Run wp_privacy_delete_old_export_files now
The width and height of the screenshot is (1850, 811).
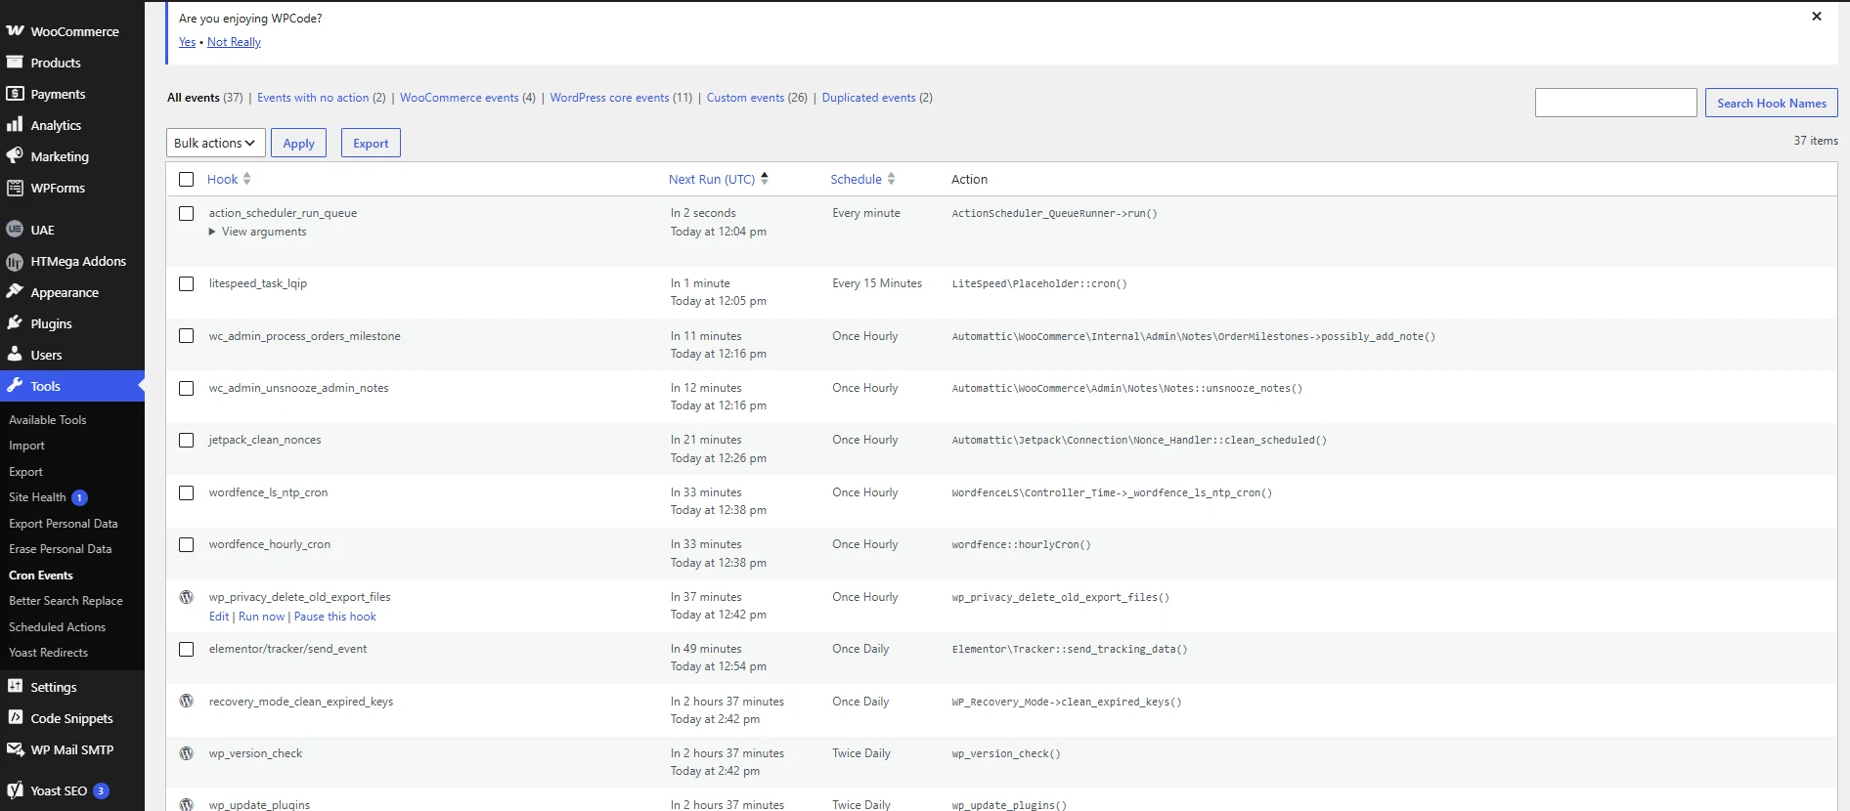[x=262, y=617]
